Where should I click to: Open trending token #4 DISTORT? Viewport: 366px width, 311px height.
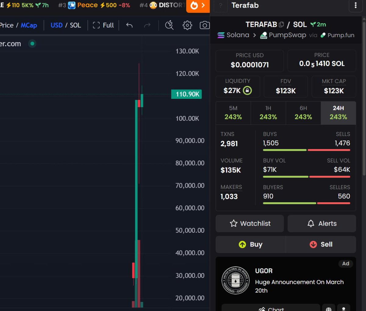click(x=162, y=5)
